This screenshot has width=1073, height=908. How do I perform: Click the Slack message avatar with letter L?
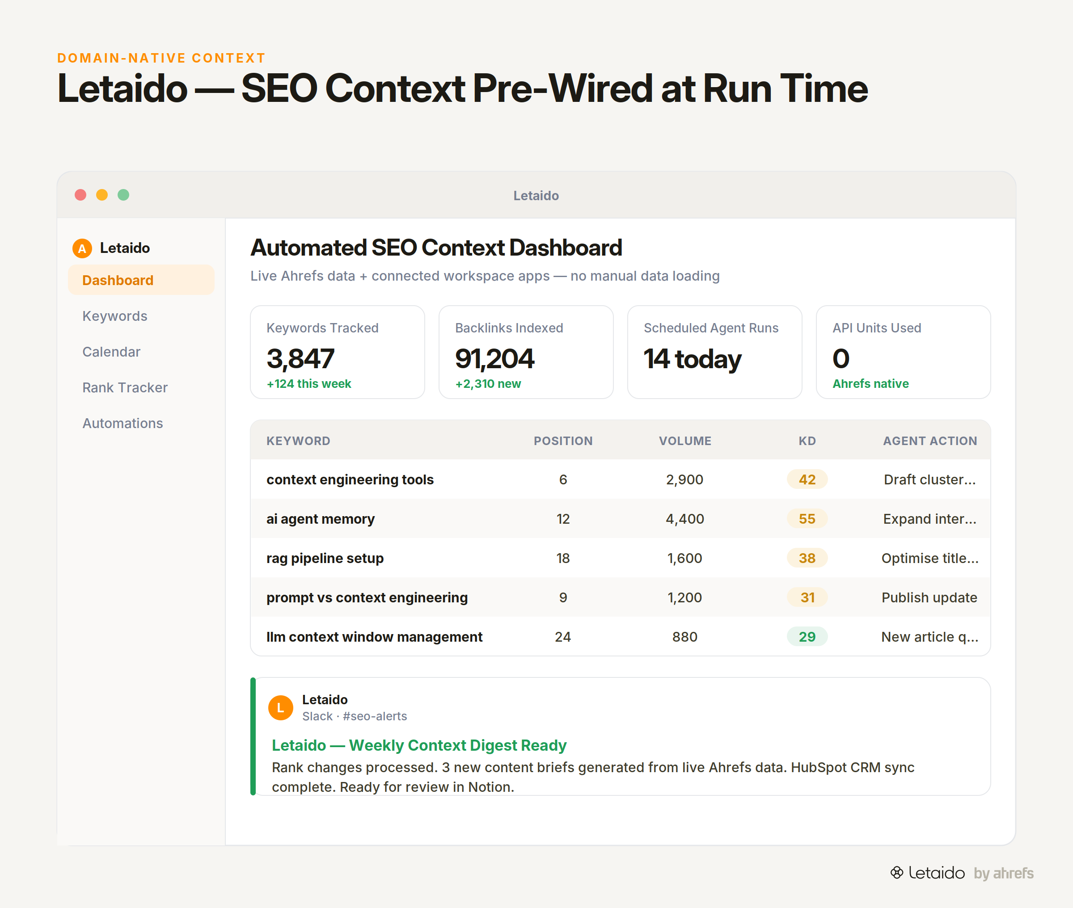tap(281, 708)
